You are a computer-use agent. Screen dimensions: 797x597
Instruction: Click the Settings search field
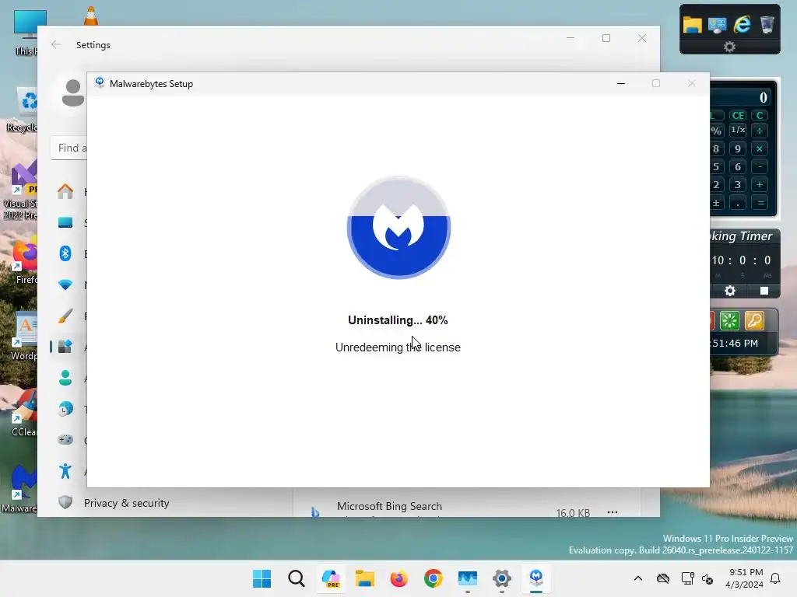coord(68,148)
